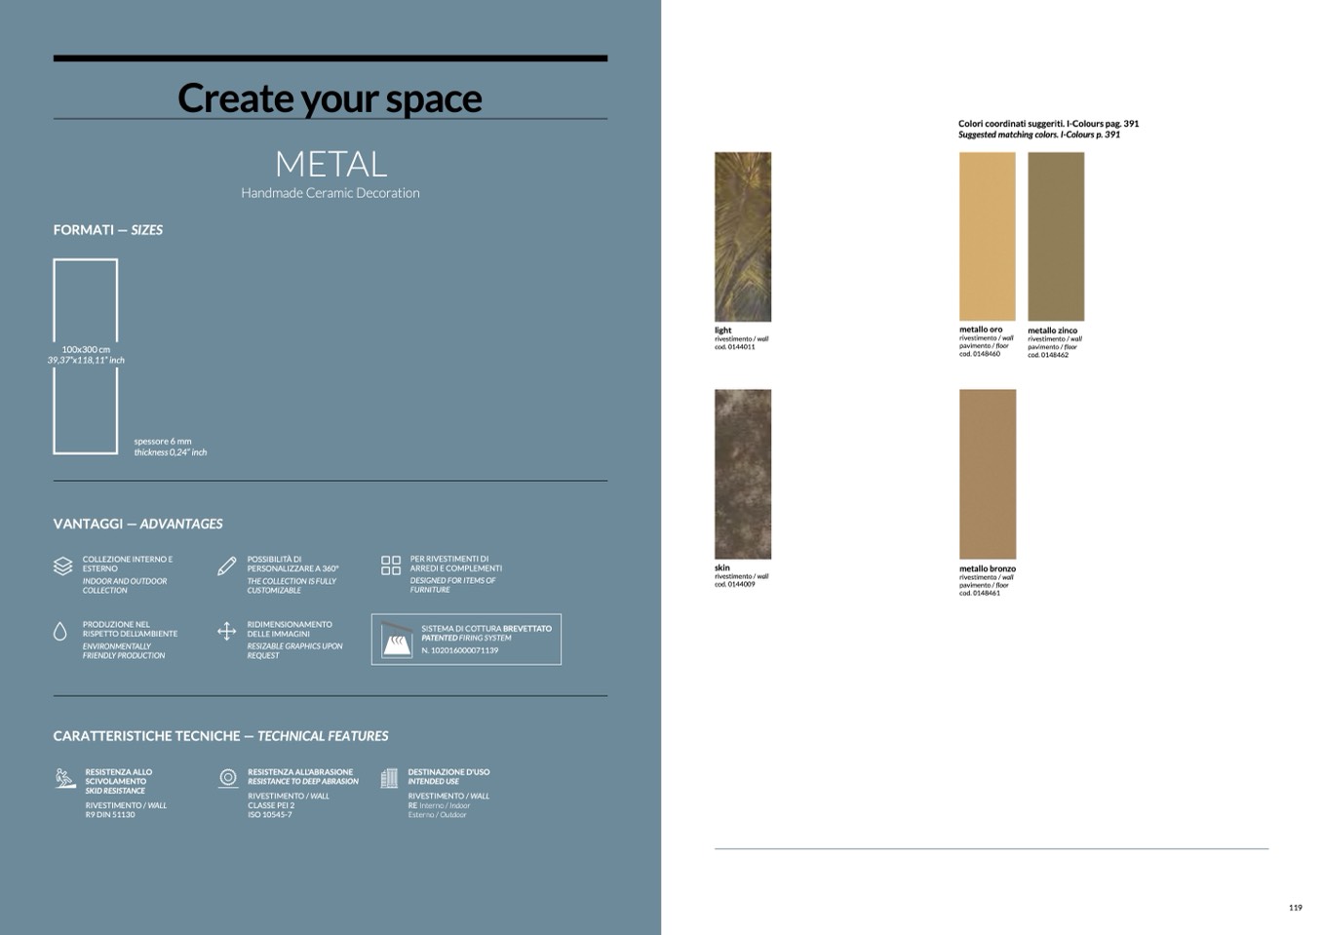1322x935 pixels.
Task: Click the stacked layers indoor/outdoor collection icon
Action: pyautogui.click(x=62, y=565)
